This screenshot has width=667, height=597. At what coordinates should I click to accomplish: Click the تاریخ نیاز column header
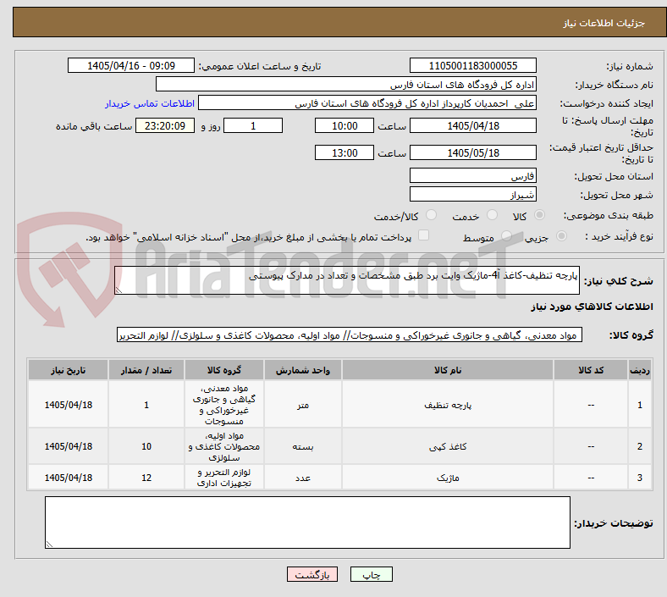click(x=68, y=370)
